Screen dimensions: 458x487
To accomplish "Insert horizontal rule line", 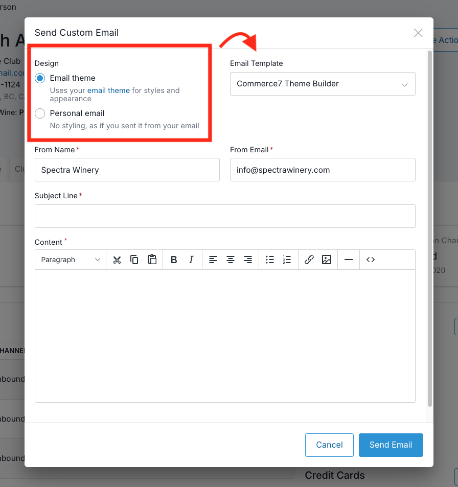I will click(x=349, y=260).
